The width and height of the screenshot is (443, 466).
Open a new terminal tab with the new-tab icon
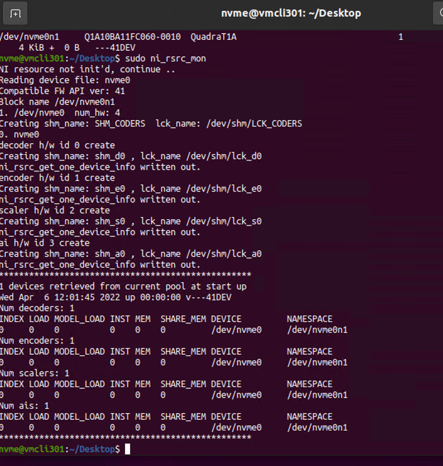pos(15,13)
